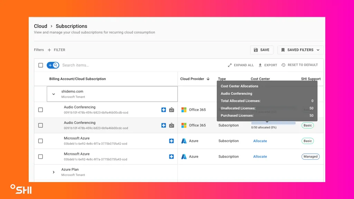Click the Export download icon
Screen dimensions: 354x199
point(260,65)
